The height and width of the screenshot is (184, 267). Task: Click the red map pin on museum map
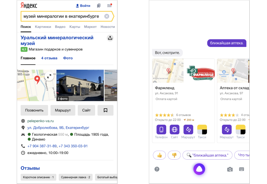(37, 80)
